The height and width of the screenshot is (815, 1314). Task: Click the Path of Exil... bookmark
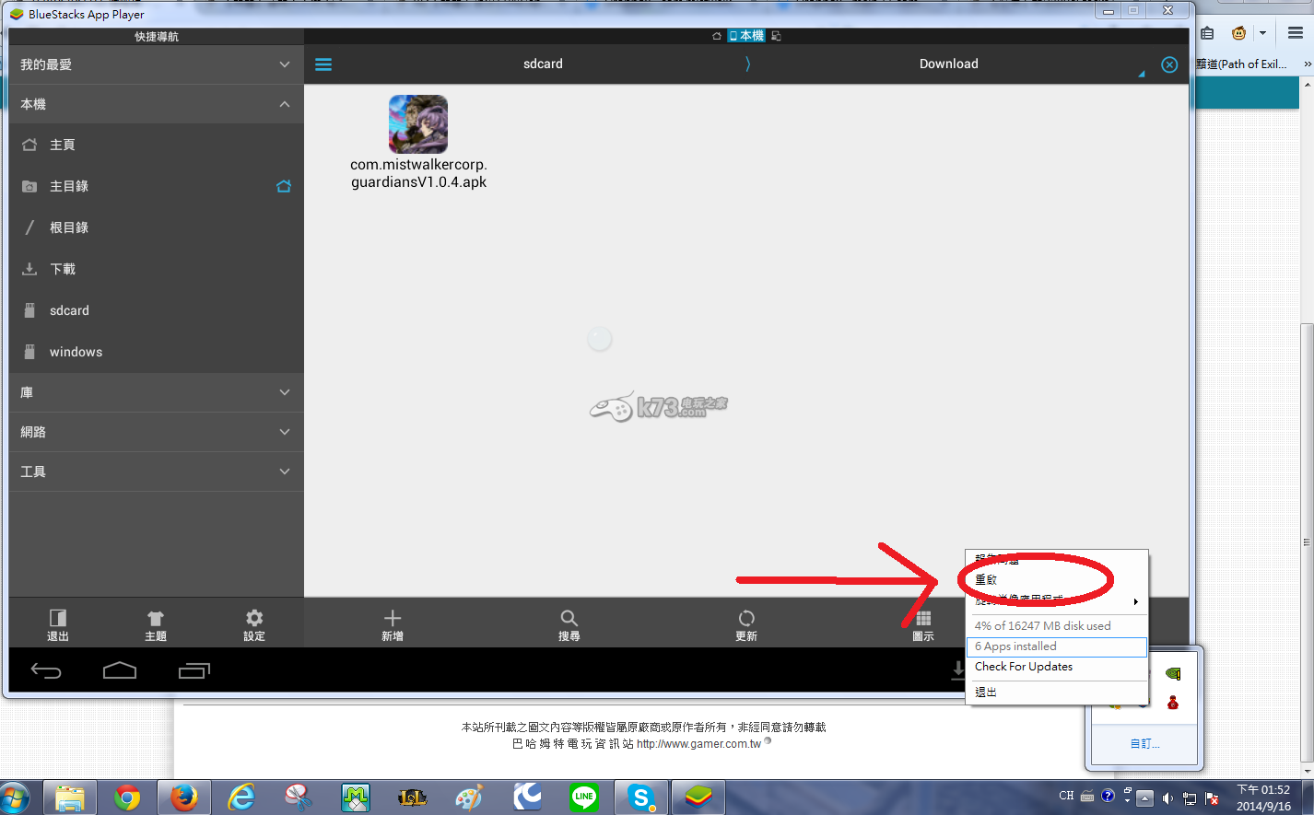[x=1242, y=64]
